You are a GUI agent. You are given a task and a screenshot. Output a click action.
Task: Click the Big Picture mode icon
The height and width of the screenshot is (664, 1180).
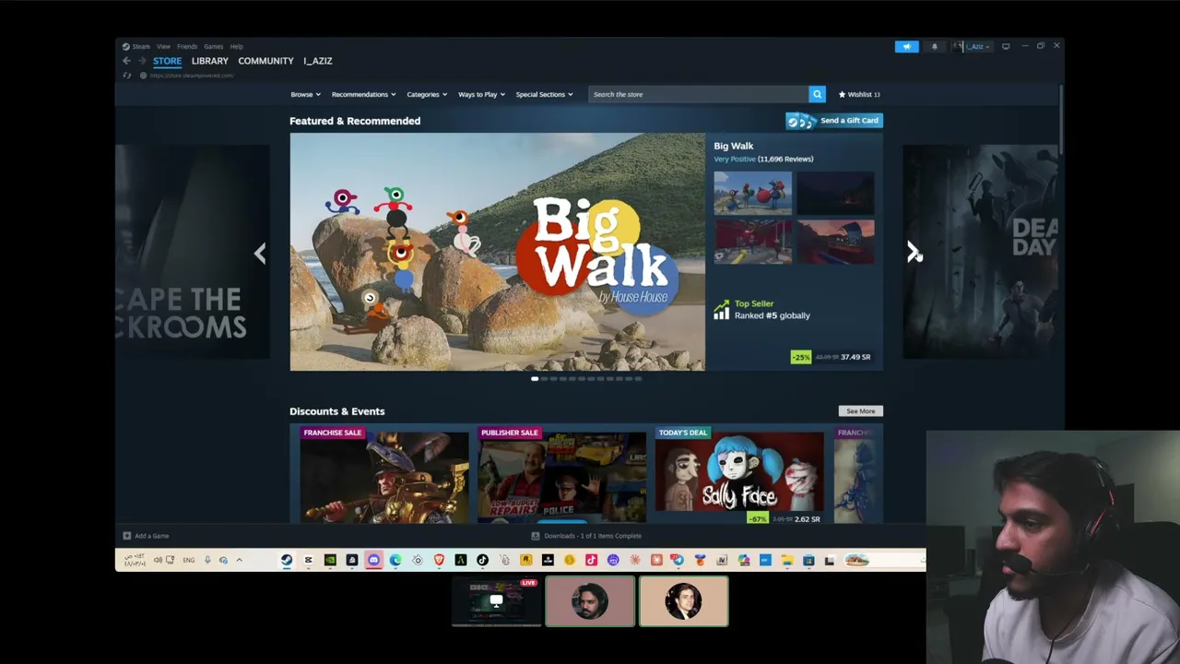click(1006, 46)
